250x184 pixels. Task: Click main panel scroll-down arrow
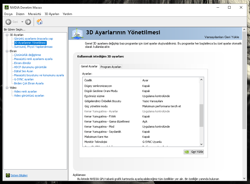coord(244,178)
